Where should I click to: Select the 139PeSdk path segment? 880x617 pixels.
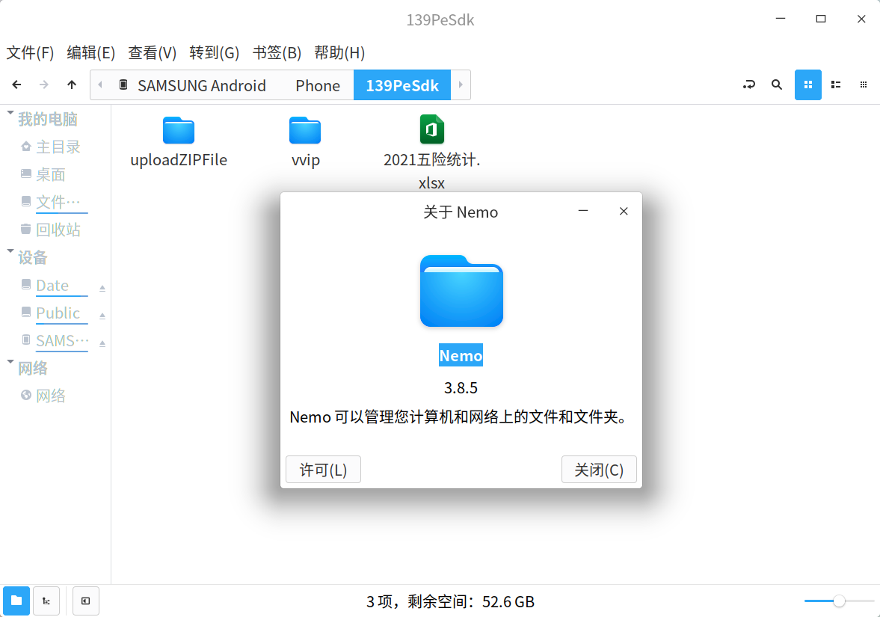point(401,85)
